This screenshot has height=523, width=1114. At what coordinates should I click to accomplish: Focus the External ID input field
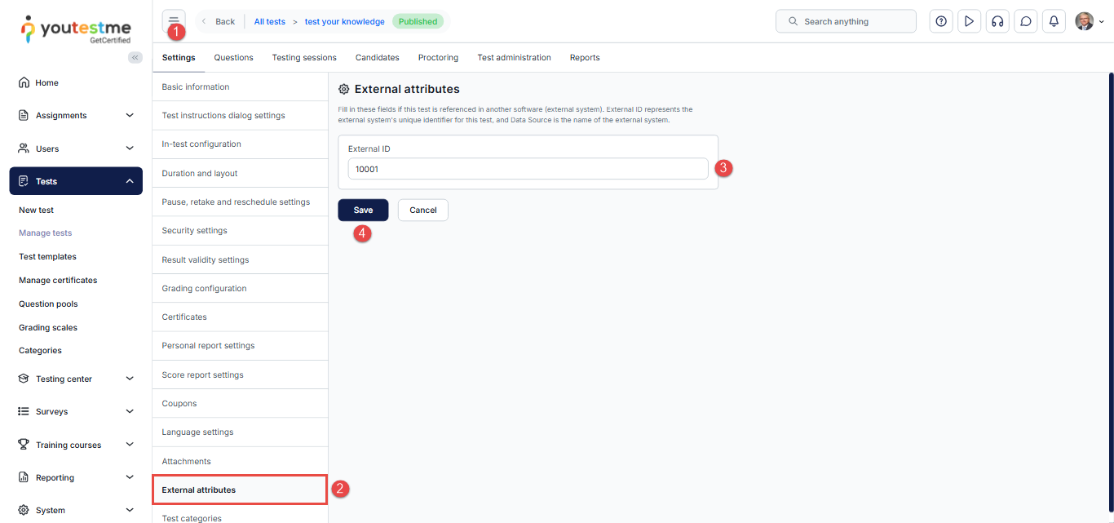[x=527, y=169]
